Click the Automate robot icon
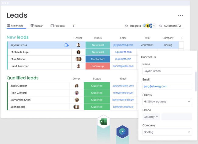The image size is (198, 144). point(161,26)
